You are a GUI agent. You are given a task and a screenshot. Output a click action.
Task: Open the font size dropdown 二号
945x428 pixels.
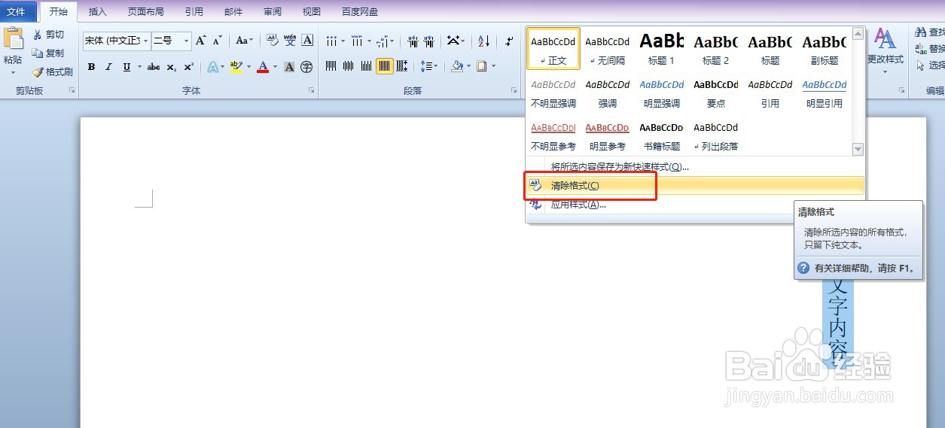186,41
